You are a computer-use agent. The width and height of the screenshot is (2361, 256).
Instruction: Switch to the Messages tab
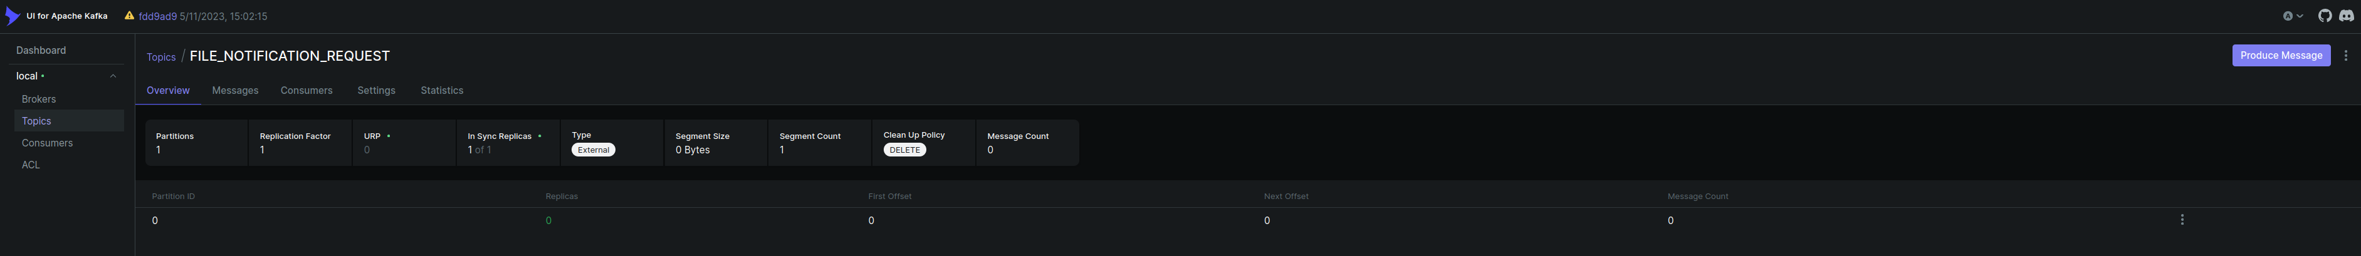click(x=234, y=91)
